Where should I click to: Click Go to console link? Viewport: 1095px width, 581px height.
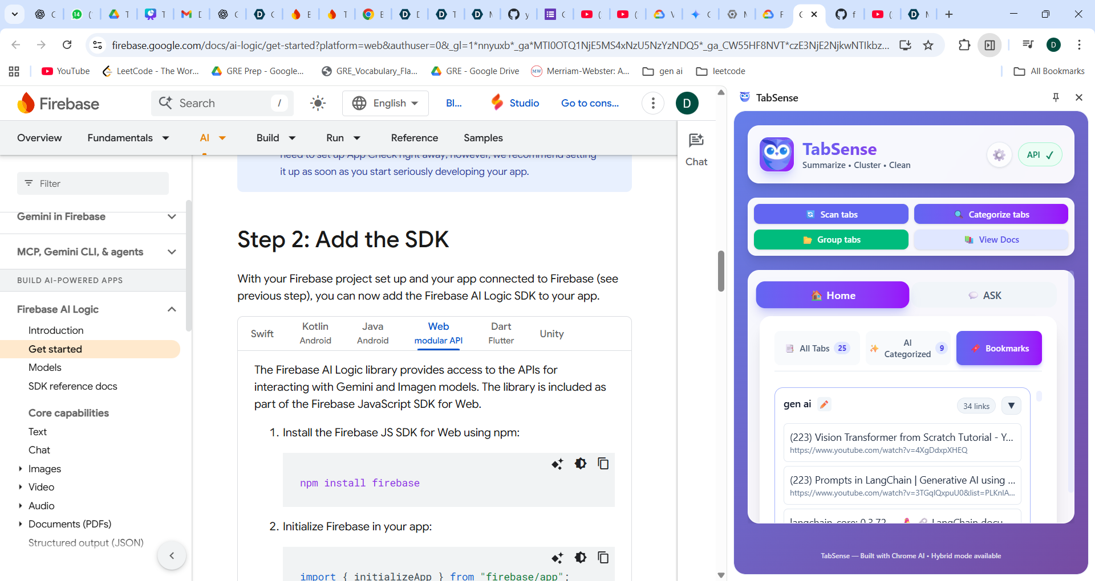point(590,103)
